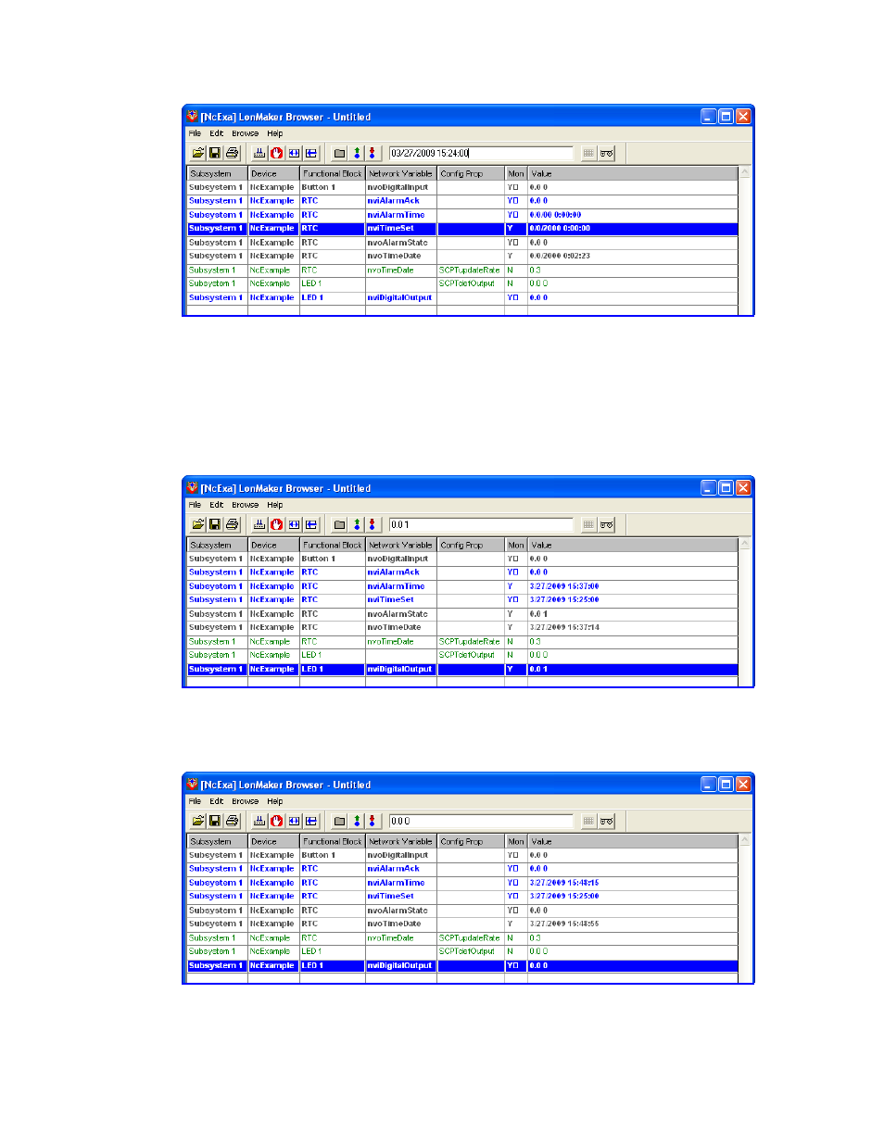Click the red up-down arrow icon in top window
The image size is (884, 1144).
(372, 153)
